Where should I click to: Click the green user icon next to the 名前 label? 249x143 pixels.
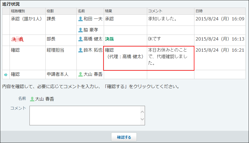point(32,99)
